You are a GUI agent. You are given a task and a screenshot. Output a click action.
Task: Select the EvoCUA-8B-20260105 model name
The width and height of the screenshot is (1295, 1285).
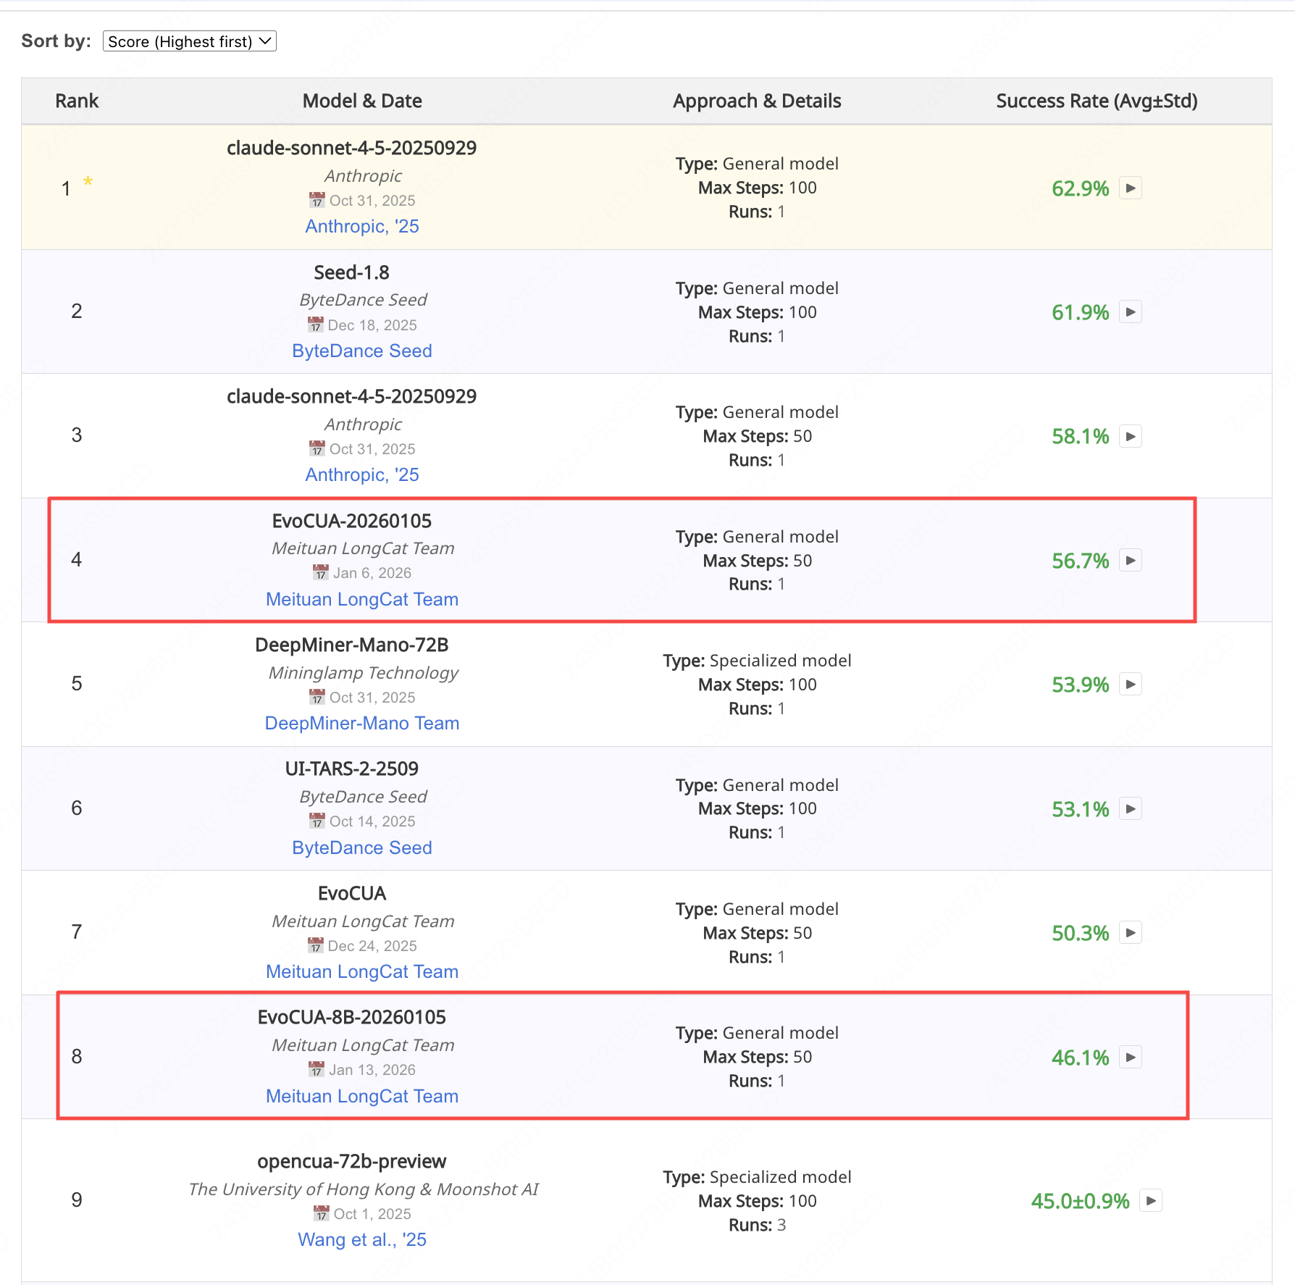(x=351, y=1017)
